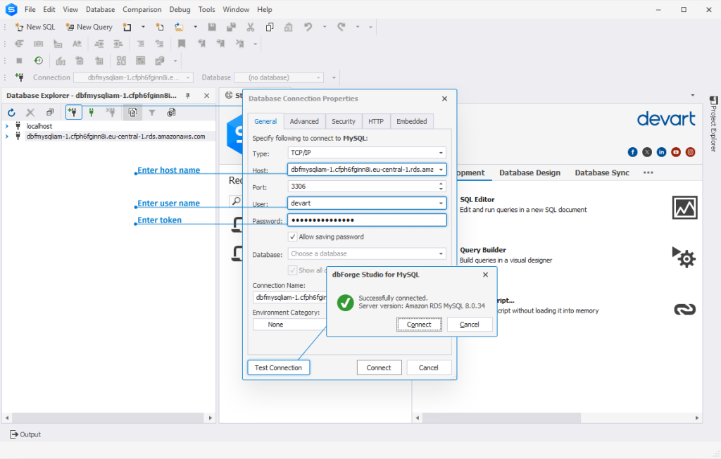Open the Type TCP/IP dropdown

pyautogui.click(x=441, y=153)
